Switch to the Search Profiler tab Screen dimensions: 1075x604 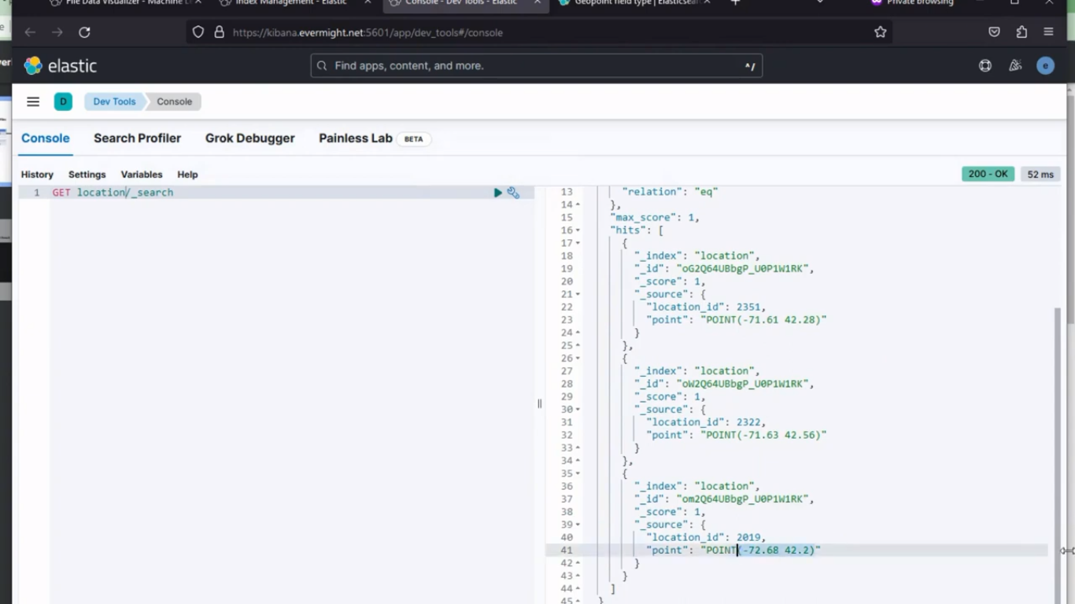coord(137,138)
